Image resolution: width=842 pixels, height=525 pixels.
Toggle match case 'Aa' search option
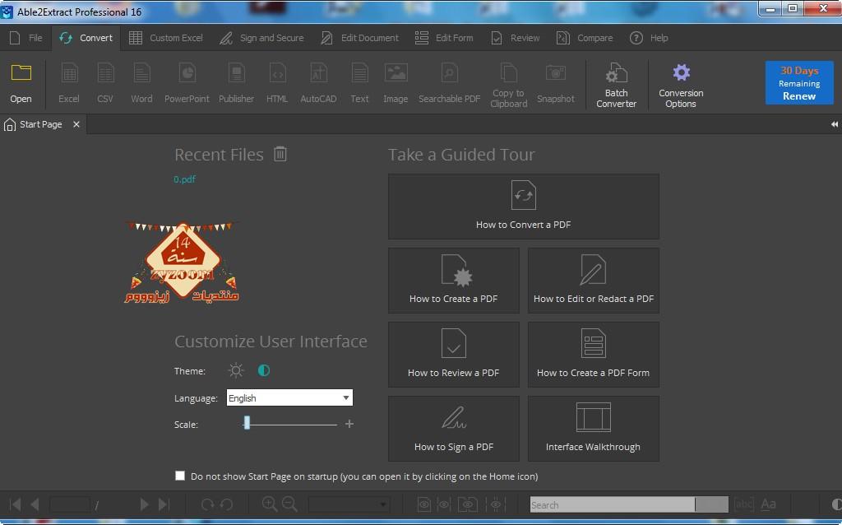[769, 504]
